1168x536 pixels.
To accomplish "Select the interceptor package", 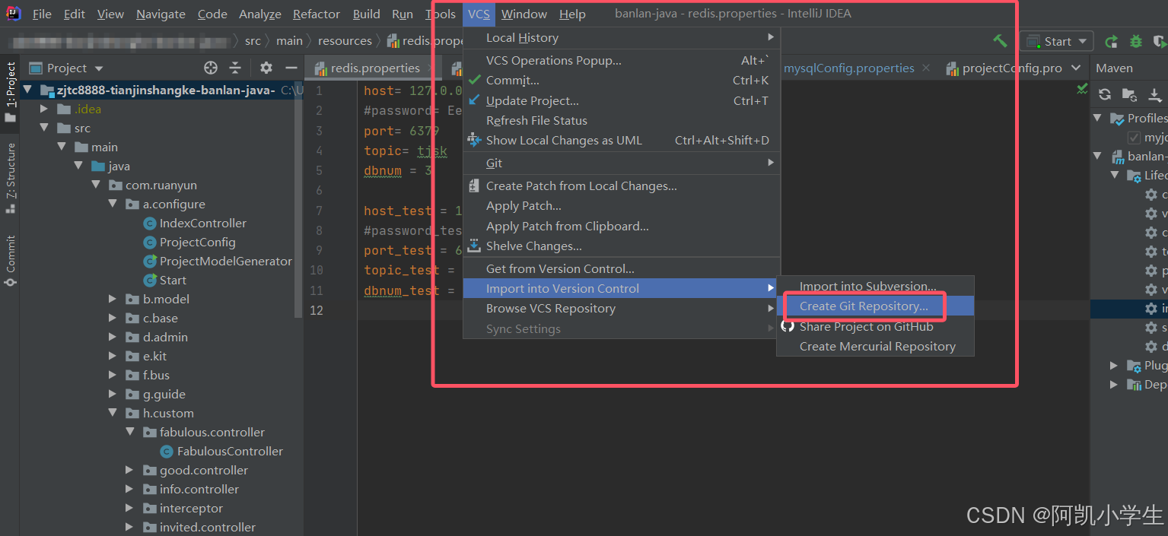I will (191, 508).
